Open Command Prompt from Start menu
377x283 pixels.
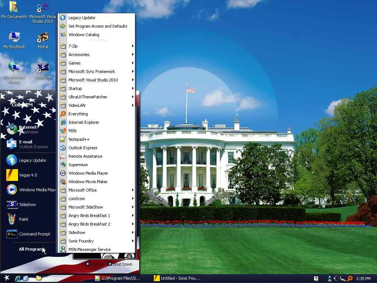[28, 234]
